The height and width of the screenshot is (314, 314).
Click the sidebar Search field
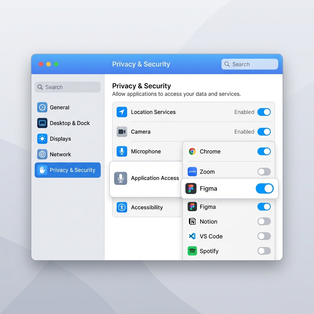[68, 87]
